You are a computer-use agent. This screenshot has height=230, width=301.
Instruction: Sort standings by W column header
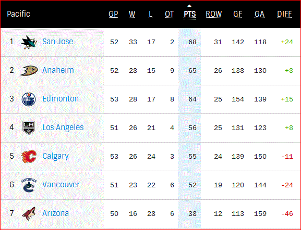click(x=132, y=14)
